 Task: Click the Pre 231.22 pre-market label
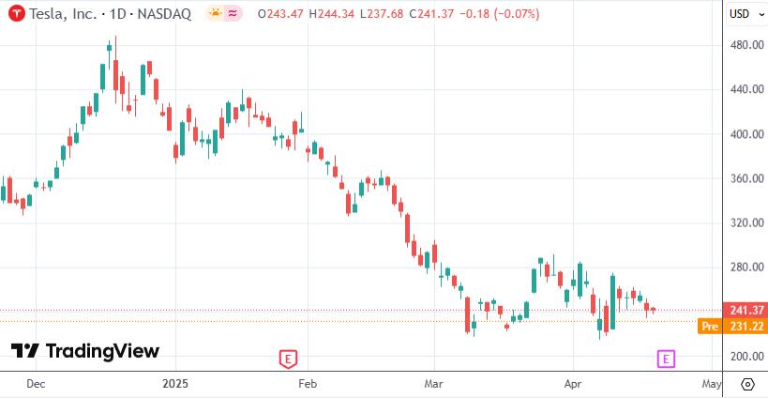(x=732, y=326)
